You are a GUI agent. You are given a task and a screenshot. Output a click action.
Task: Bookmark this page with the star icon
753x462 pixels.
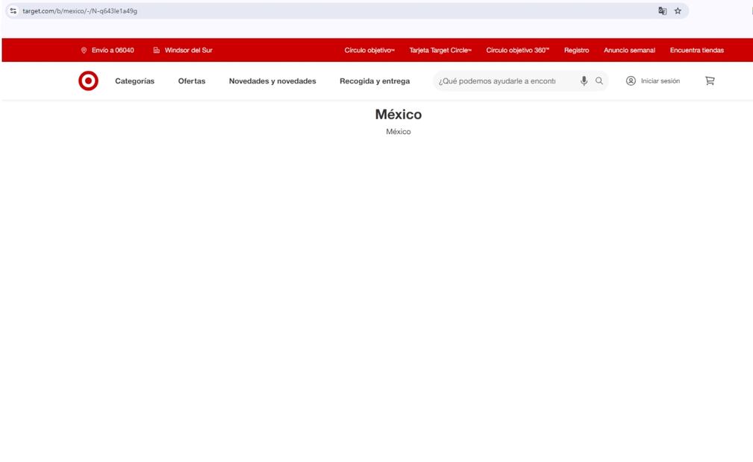pos(678,11)
